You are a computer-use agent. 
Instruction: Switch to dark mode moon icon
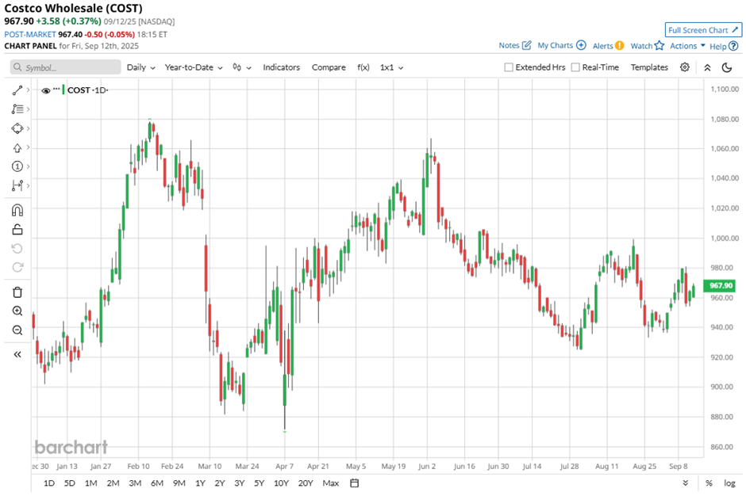(x=726, y=67)
